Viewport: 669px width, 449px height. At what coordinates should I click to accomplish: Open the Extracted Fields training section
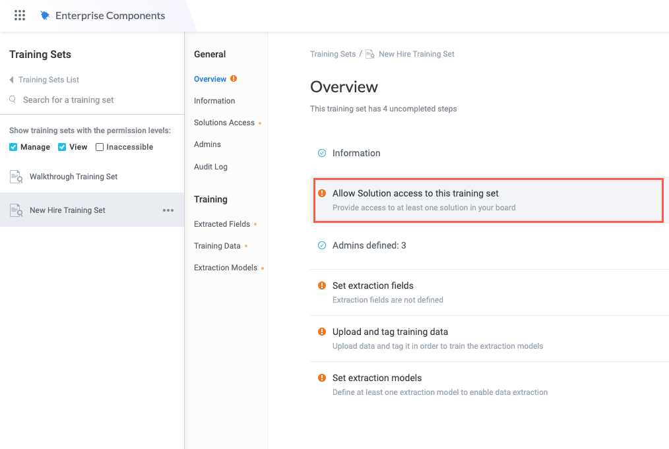(222, 224)
